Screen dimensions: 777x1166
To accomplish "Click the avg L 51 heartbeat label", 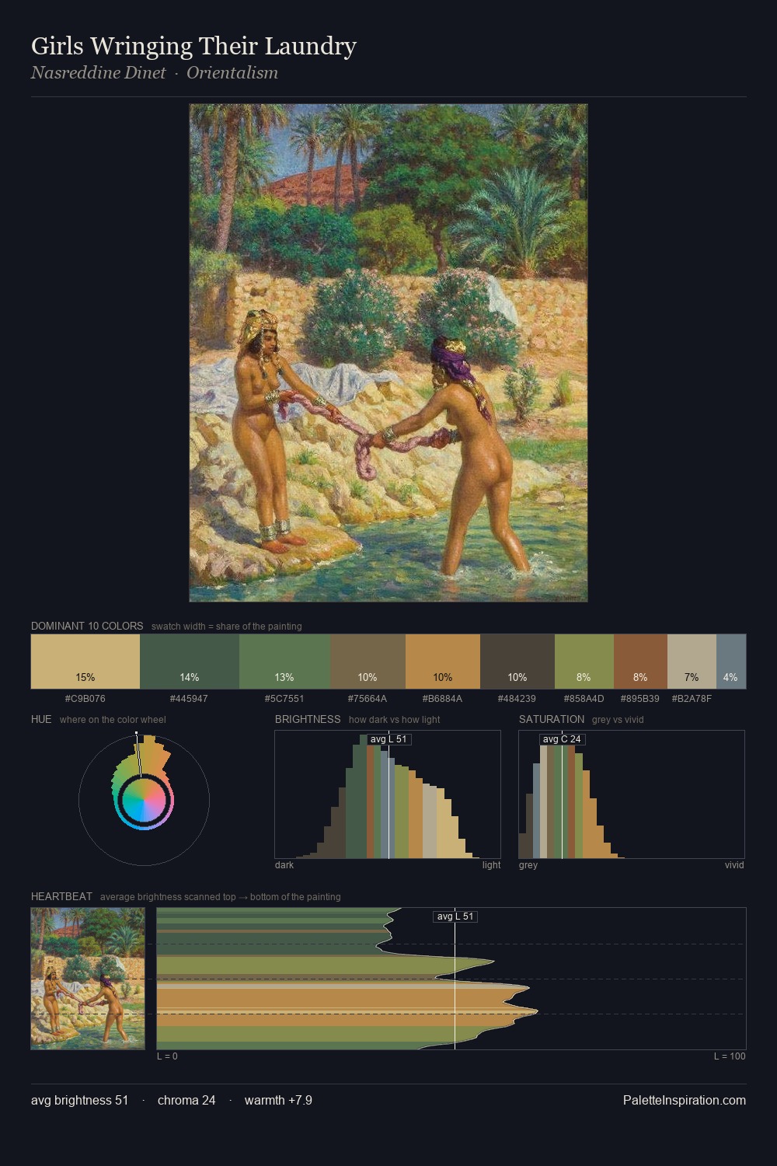I will (x=455, y=916).
